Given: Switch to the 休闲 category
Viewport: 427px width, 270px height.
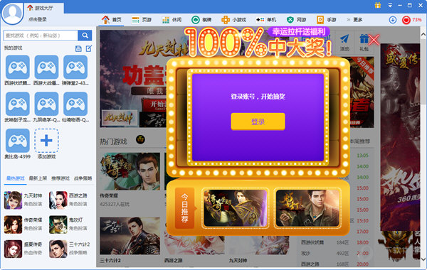Looking at the screenshot, I should coord(172,20).
